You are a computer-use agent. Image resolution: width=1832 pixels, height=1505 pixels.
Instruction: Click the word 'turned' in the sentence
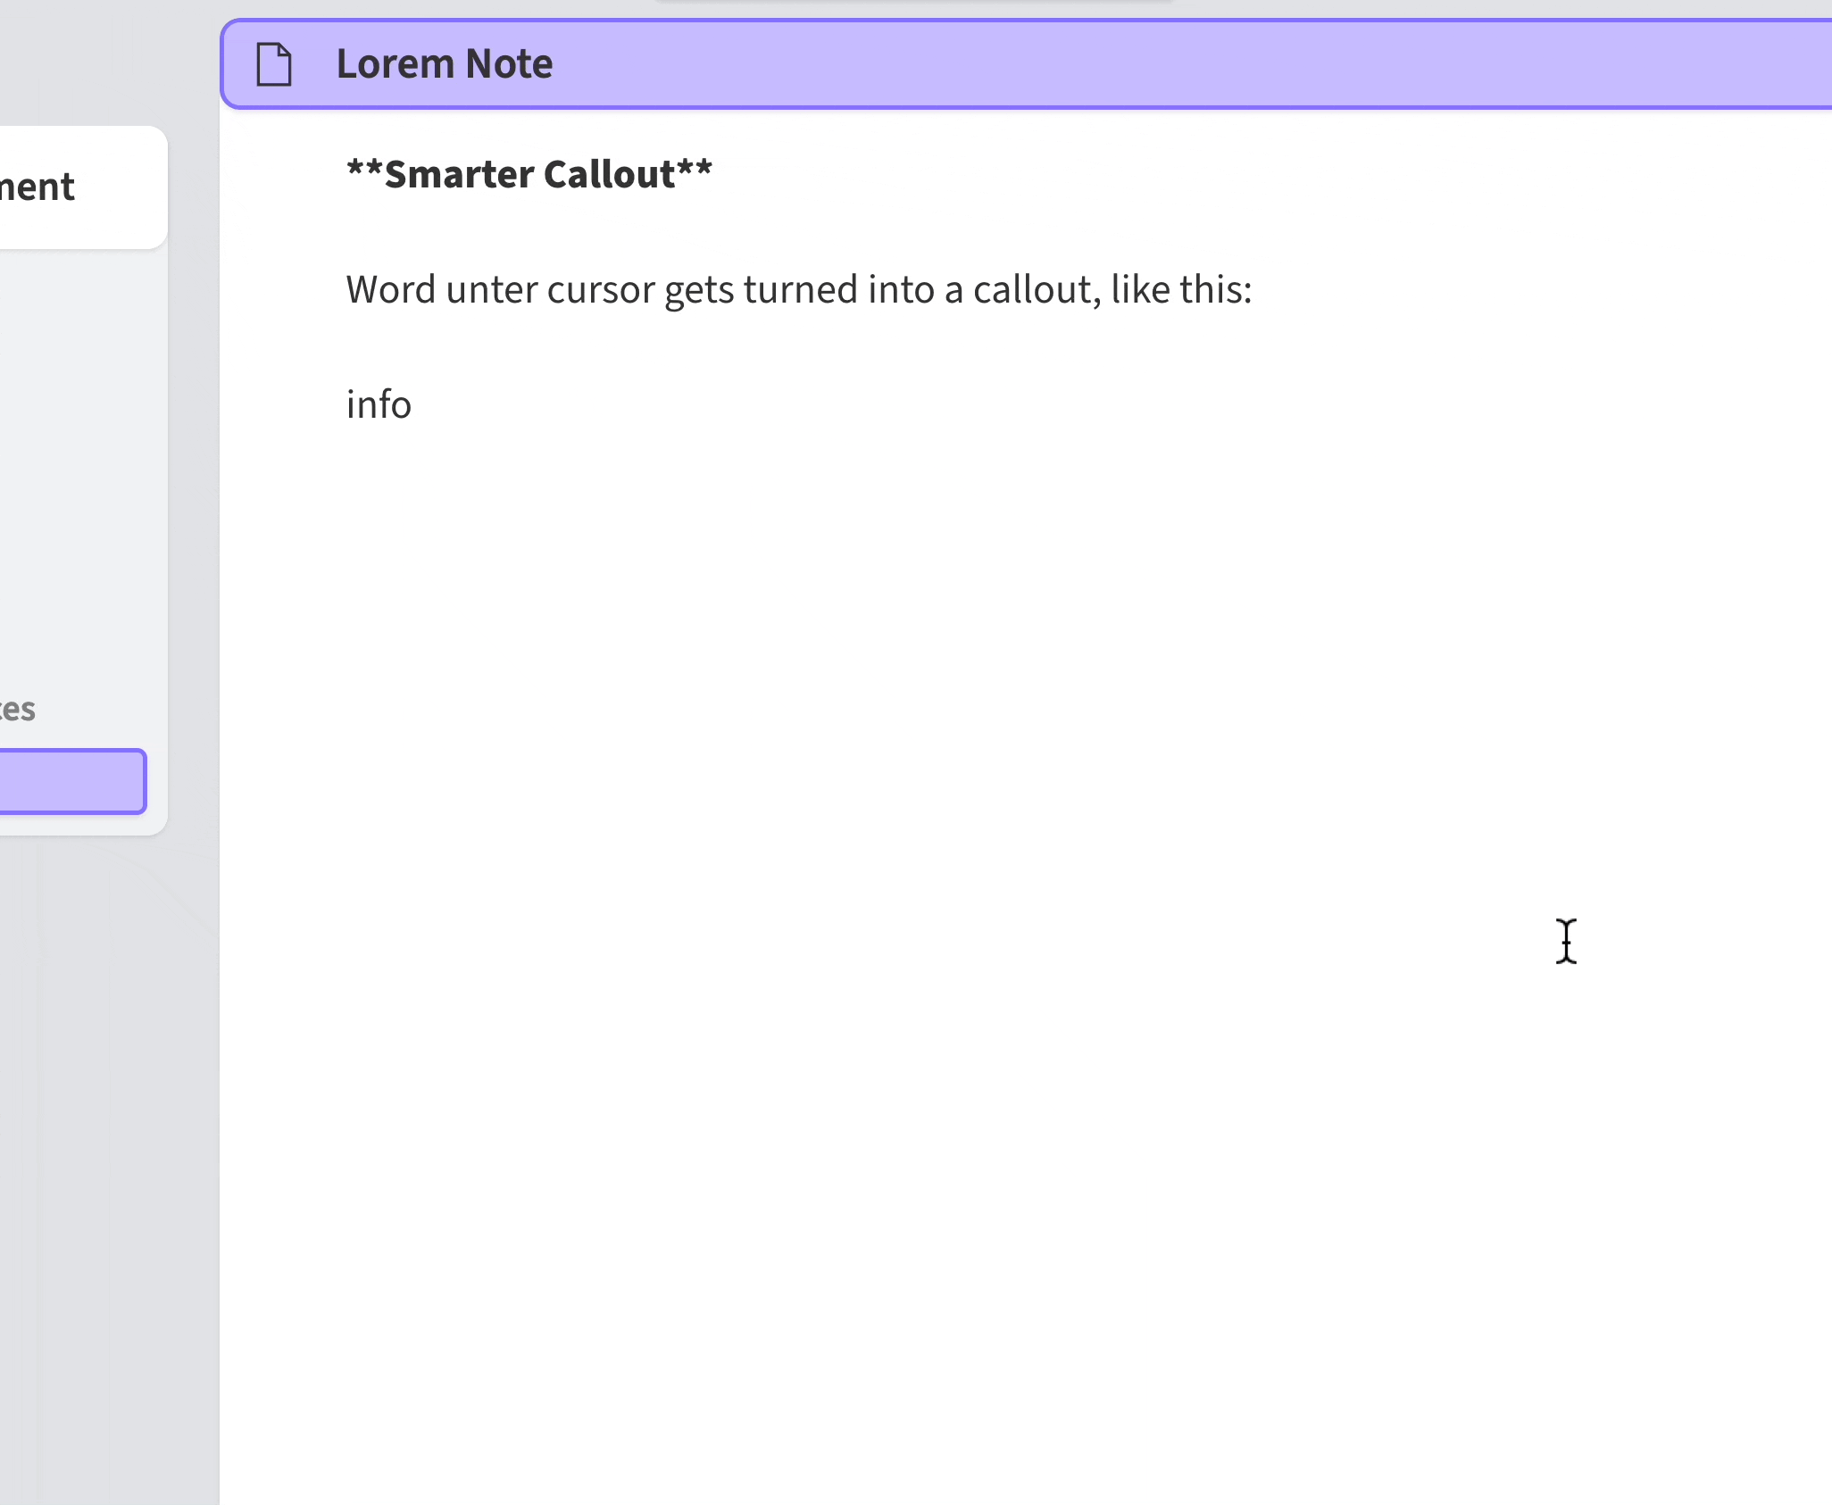pyautogui.click(x=799, y=290)
